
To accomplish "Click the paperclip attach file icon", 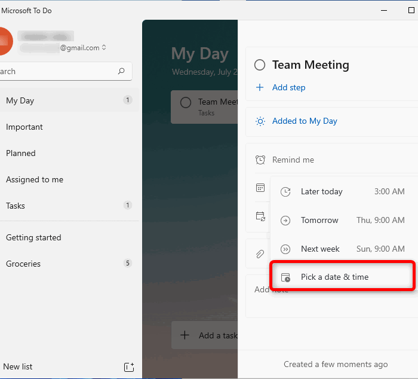I will [x=260, y=254].
